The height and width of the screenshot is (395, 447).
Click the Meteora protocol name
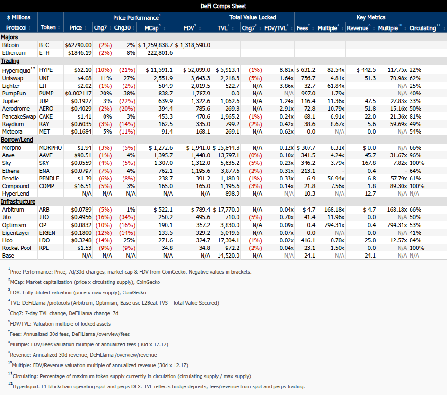(x=12, y=132)
